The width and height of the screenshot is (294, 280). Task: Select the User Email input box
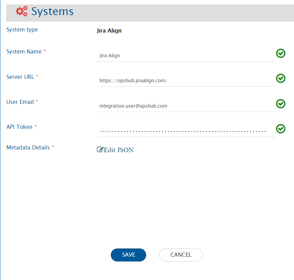click(x=186, y=106)
